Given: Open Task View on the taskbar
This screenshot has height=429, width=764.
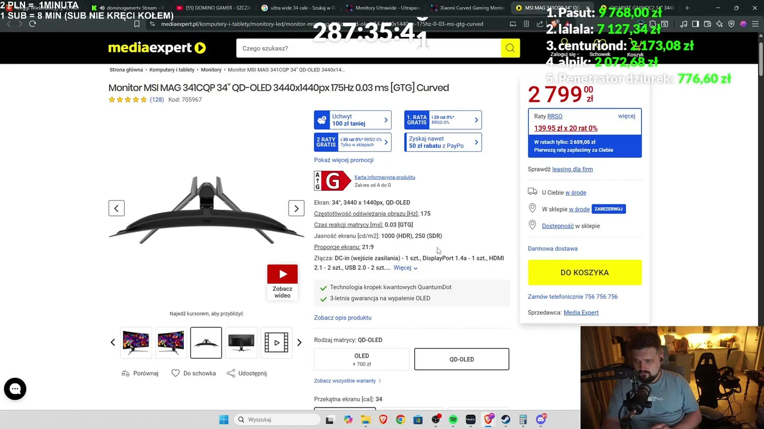Looking at the screenshot, I should [329, 419].
